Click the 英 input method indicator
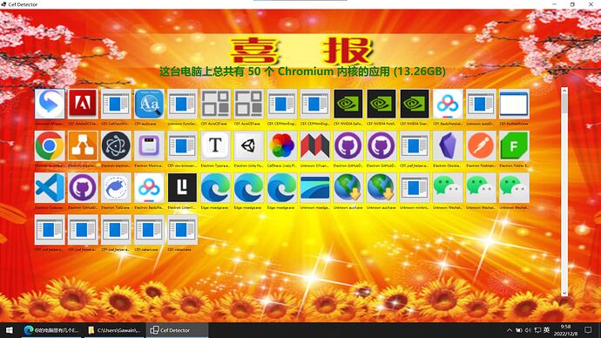Viewport: 601px width, 338px height. 547,330
